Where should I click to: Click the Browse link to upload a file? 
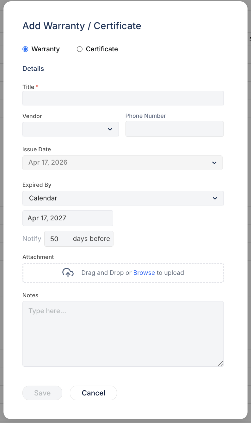[144, 272]
